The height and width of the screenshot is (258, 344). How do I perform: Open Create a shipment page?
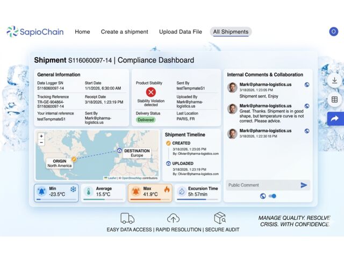coord(124,32)
